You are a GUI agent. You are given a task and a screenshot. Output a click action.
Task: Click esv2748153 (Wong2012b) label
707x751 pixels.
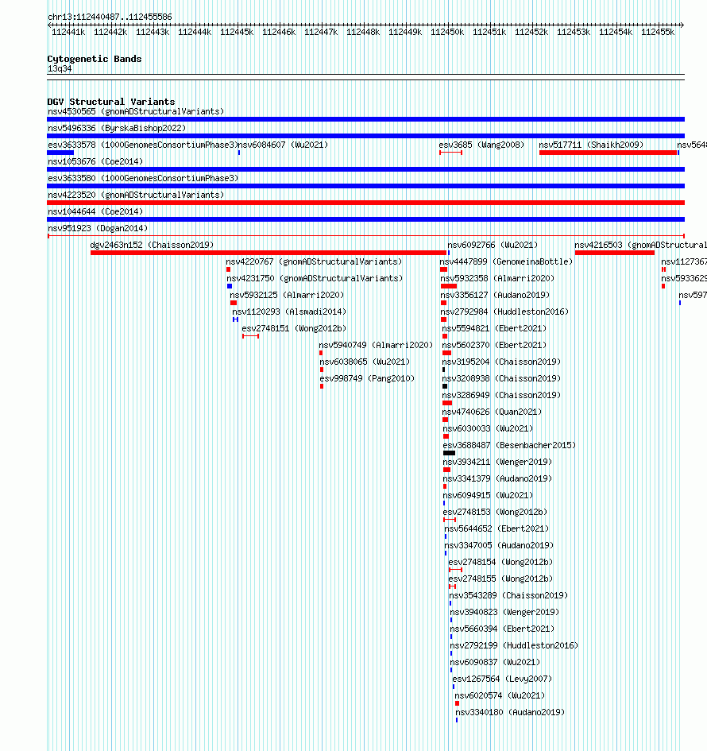tap(495, 512)
